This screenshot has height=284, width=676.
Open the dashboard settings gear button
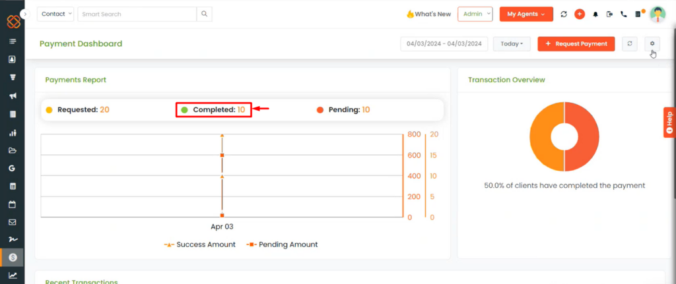tap(652, 44)
